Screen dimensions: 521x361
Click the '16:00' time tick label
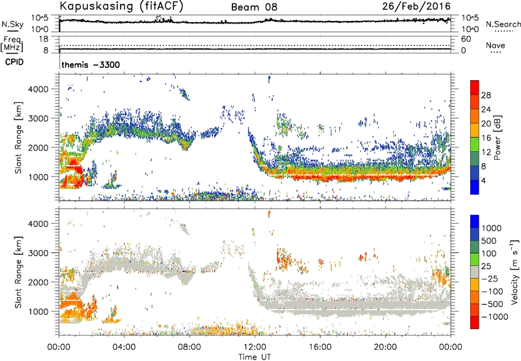[320, 347]
